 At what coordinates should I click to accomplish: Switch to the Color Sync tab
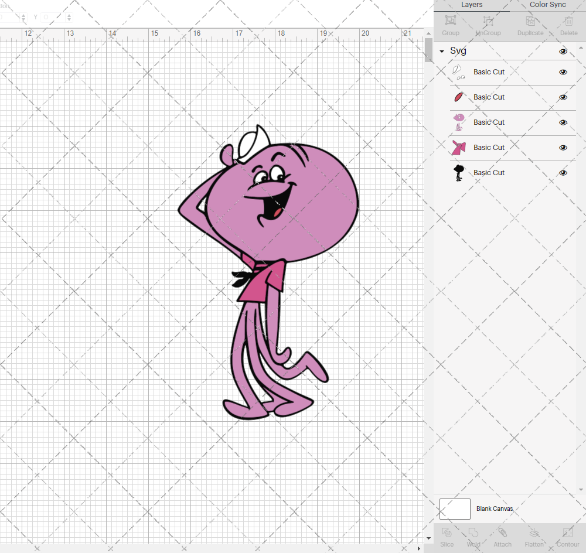[547, 5]
